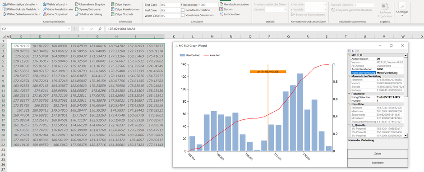Click the 'Gebe Korrelation ein' icon

pos(45,9)
